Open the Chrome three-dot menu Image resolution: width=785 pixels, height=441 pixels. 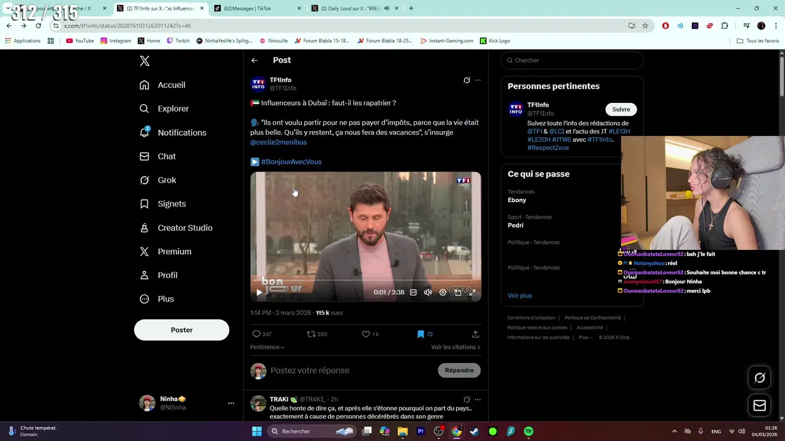click(775, 26)
